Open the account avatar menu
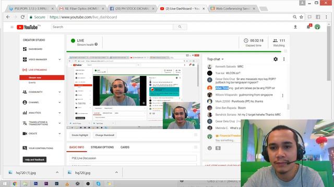The image size is (334, 187). (x=317, y=27)
